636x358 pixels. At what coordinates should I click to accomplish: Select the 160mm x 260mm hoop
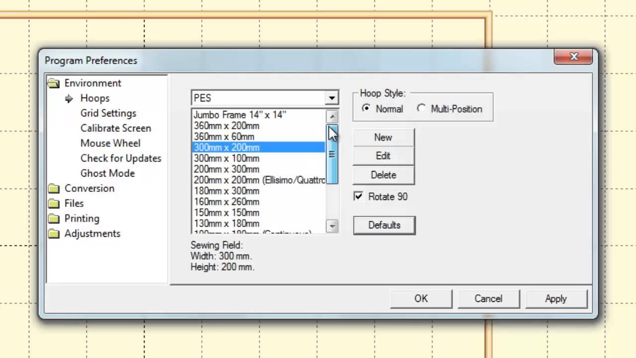(258, 202)
